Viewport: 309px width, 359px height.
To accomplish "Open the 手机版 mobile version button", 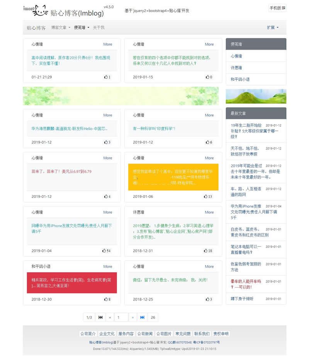I will pyautogui.click(x=277, y=8).
